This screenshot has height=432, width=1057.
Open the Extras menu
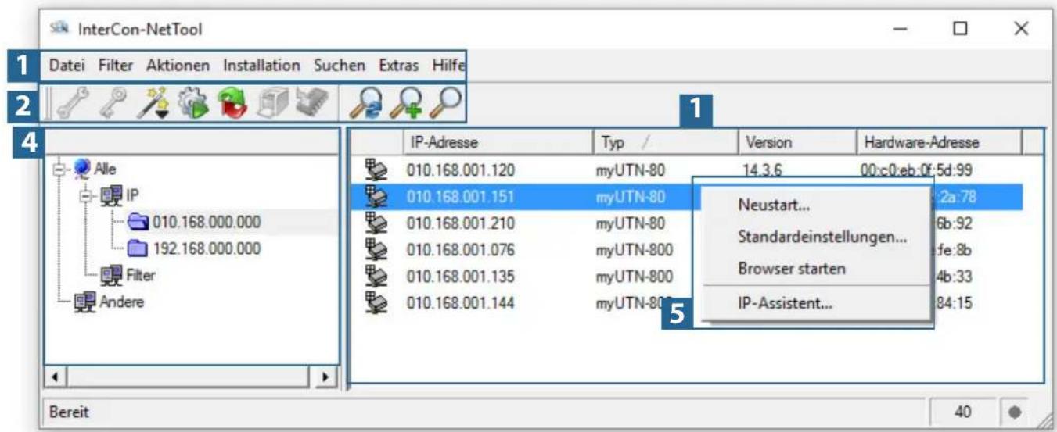[x=399, y=66]
